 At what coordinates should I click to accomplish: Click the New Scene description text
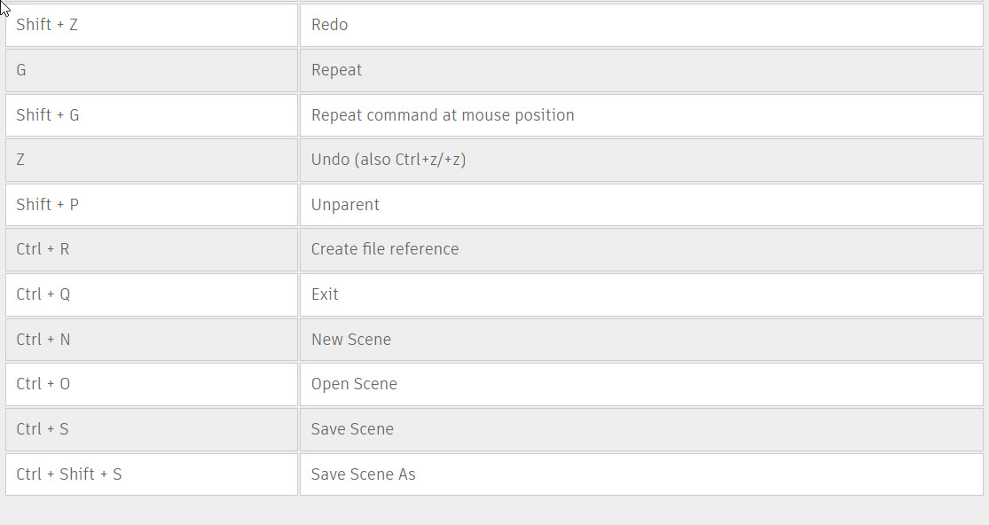click(x=351, y=340)
